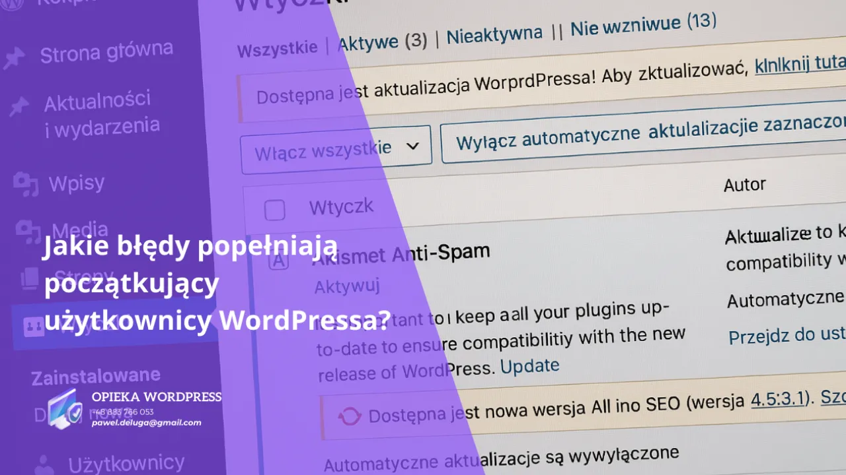846x475 pixels.
Task: Follow the kliknij tutaj update link
Action: point(801,66)
